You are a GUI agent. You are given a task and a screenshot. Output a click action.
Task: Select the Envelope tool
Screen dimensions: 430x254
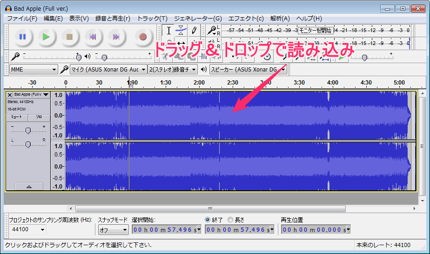click(181, 30)
